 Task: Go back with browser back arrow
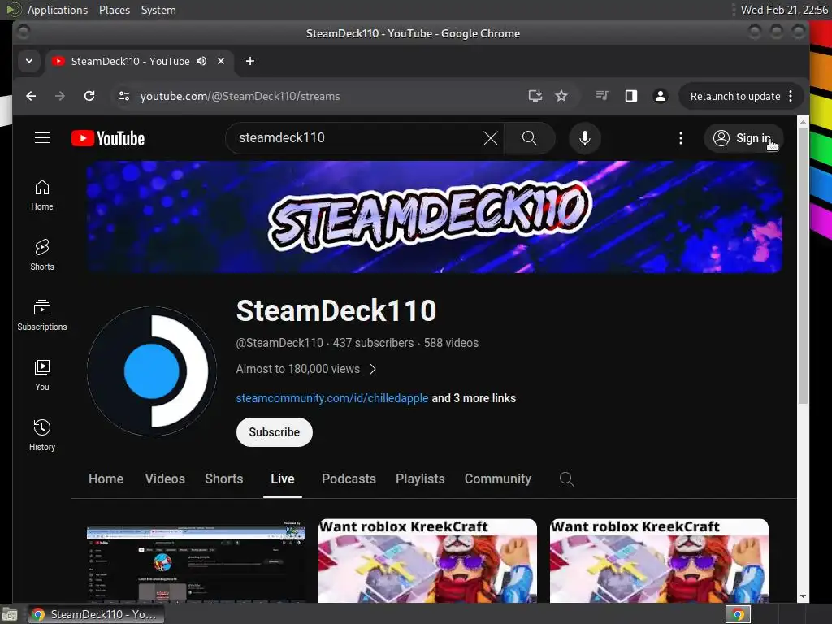click(x=31, y=96)
